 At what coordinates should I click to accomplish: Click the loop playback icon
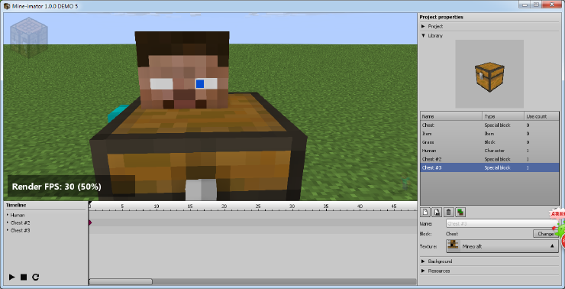tap(35, 277)
